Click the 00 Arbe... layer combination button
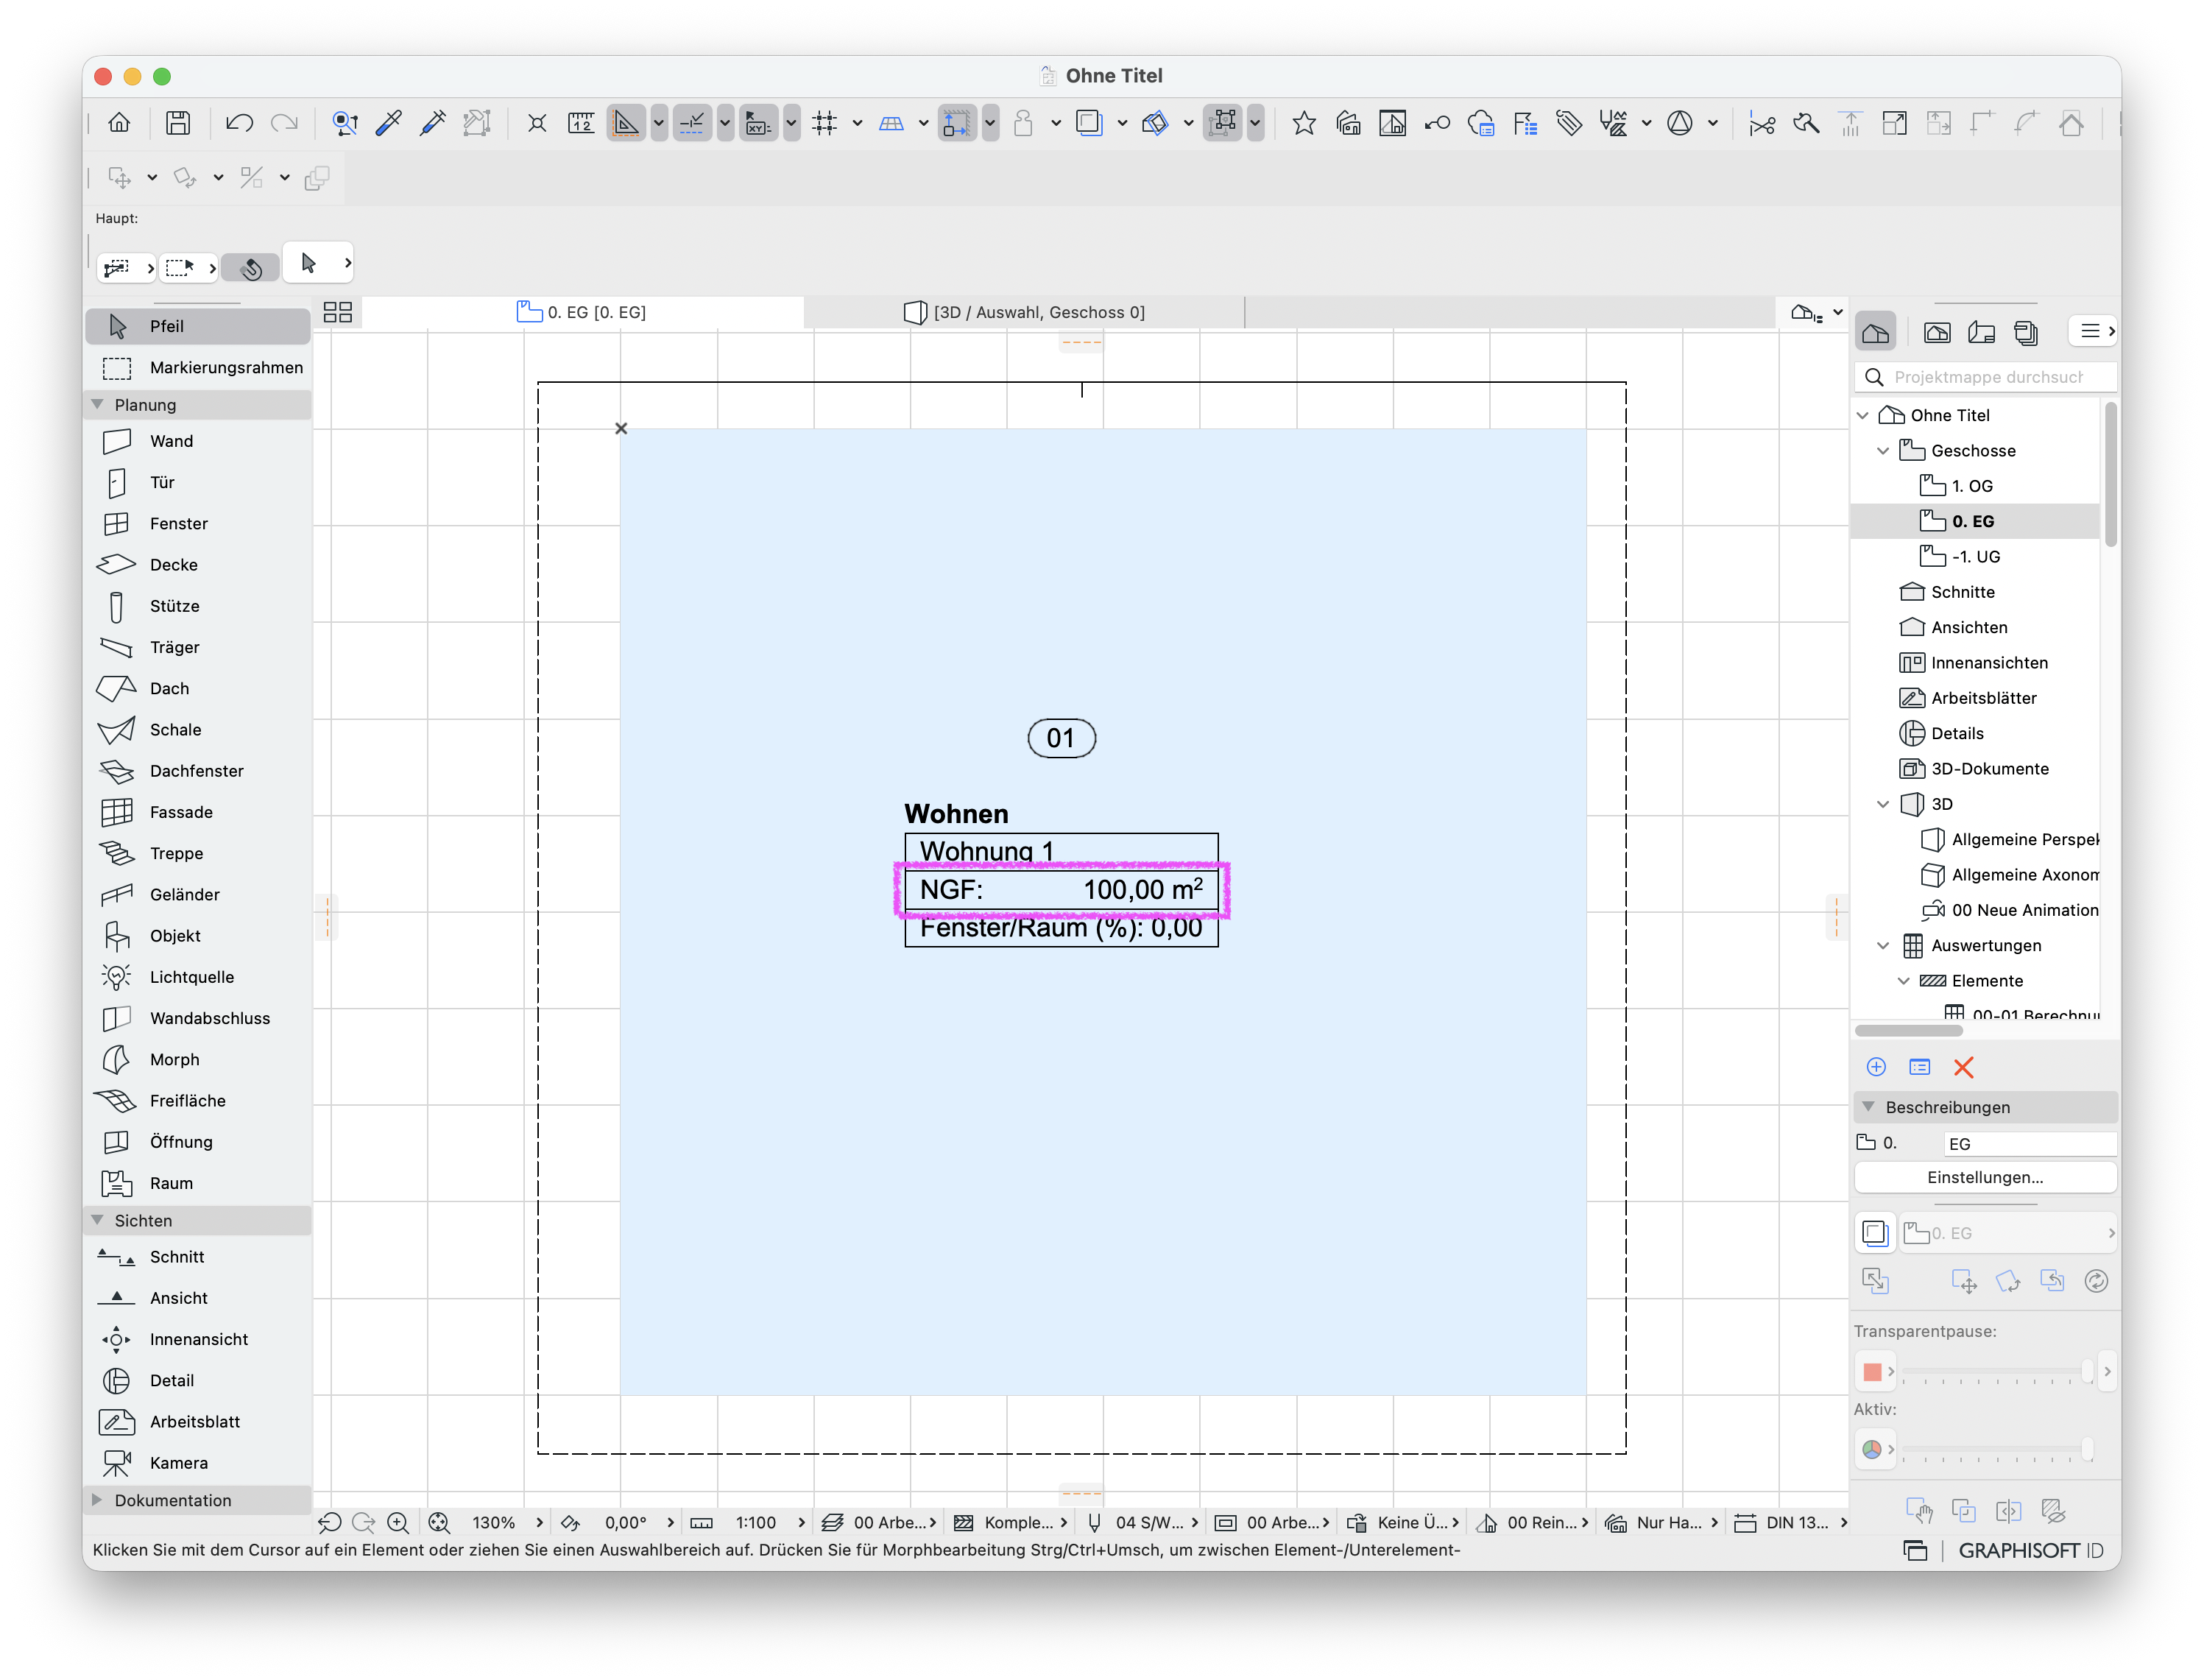The image size is (2204, 1680). click(878, 1522)
